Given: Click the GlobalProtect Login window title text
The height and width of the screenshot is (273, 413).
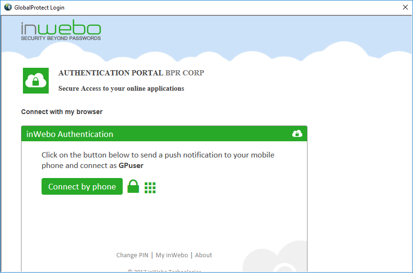Looking at the screenshot, I should coord(39,8).
